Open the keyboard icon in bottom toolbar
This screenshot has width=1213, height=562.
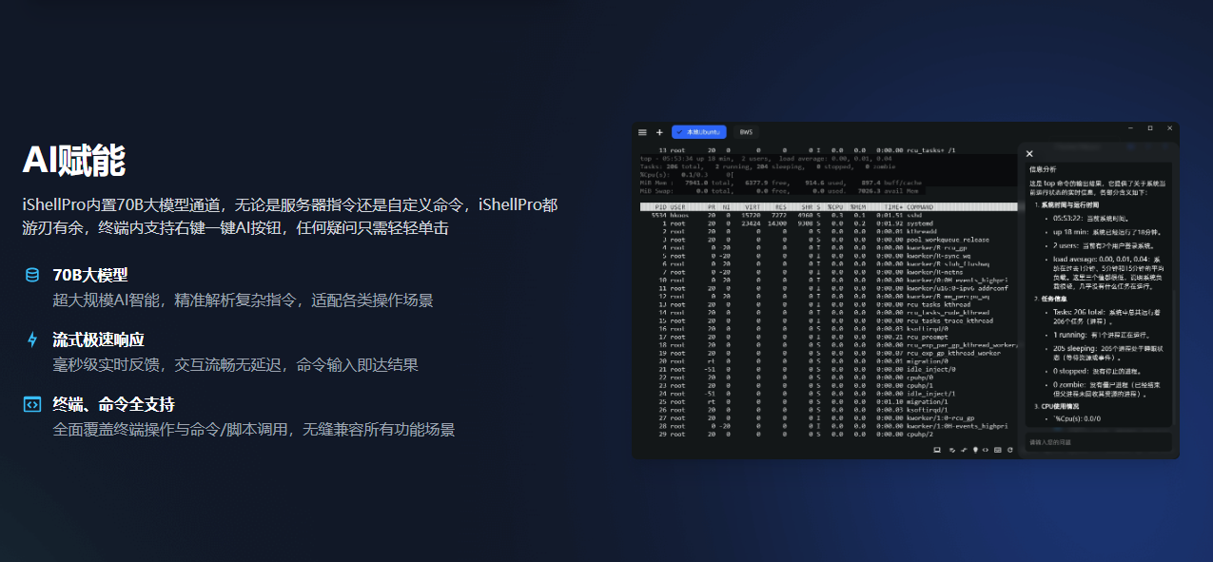click(998, 450)
